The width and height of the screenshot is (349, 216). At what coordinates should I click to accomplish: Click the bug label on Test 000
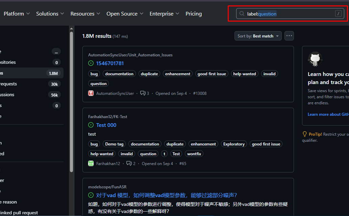94,144
